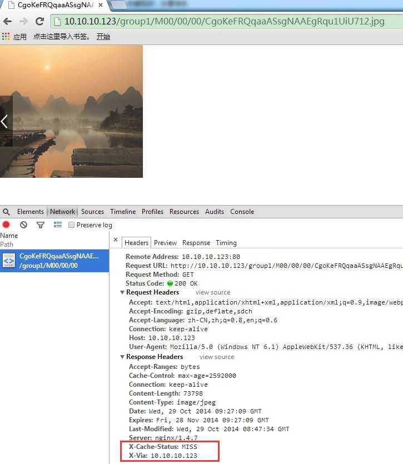Switch to the Network panel
Viewport: 403px width, 464px height.
[x=62, y=212]
